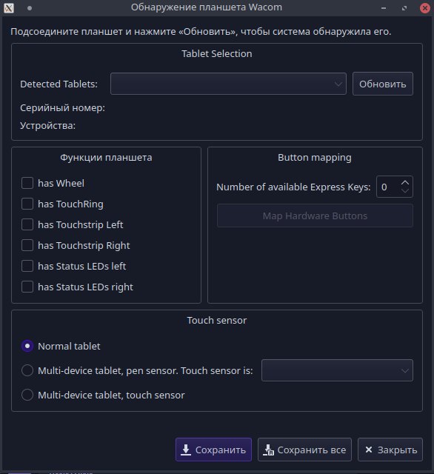Viewport: 434px width, 474px height.
Task: Decrease Express Keys count with down arrow
Action: click(x=405, y=191)
